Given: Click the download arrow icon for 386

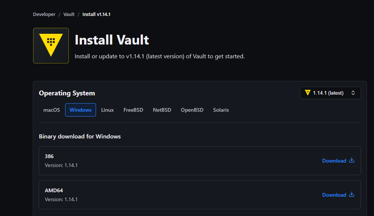Looking at the screenshot, I should point(352,160).
